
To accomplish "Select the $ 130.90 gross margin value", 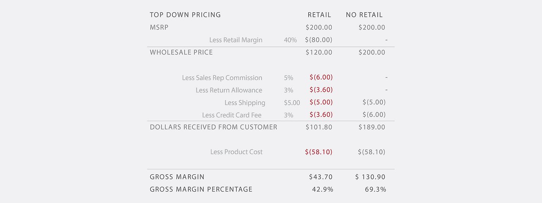I will click(x=370, y=177).
